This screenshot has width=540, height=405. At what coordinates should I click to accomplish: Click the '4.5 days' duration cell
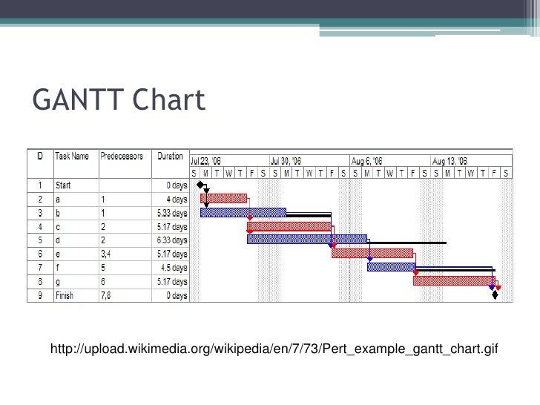tap(170, 268)
